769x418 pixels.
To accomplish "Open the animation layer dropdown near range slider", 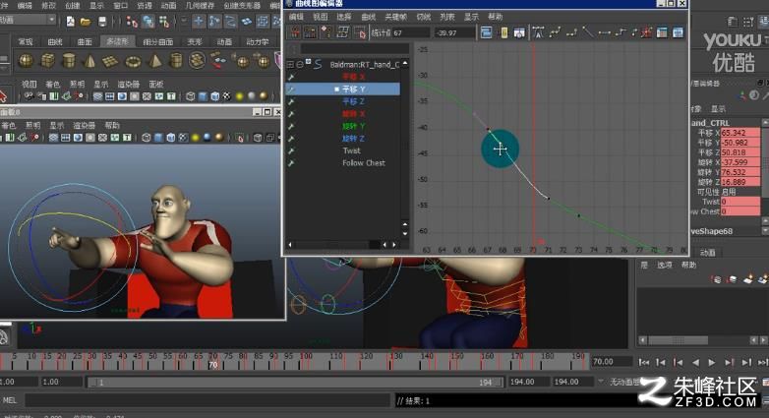I will [601, 382].
